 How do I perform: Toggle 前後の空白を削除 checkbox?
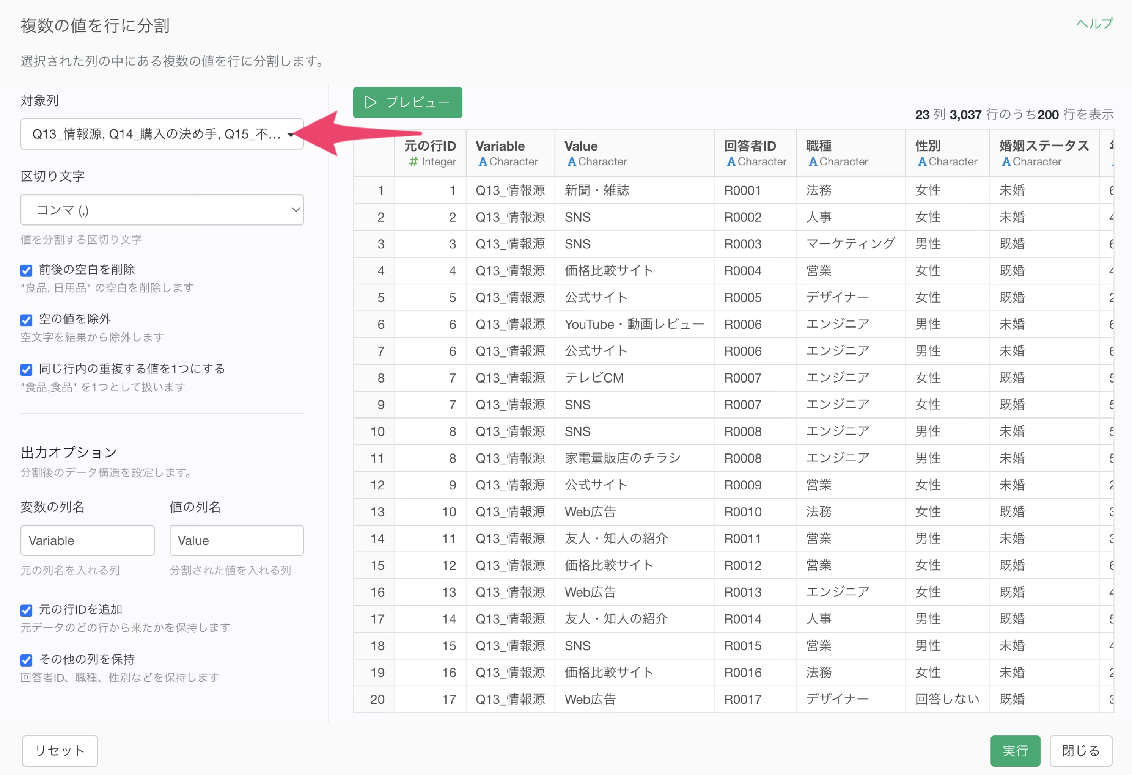pyautogui.click(x=26, y=270)
